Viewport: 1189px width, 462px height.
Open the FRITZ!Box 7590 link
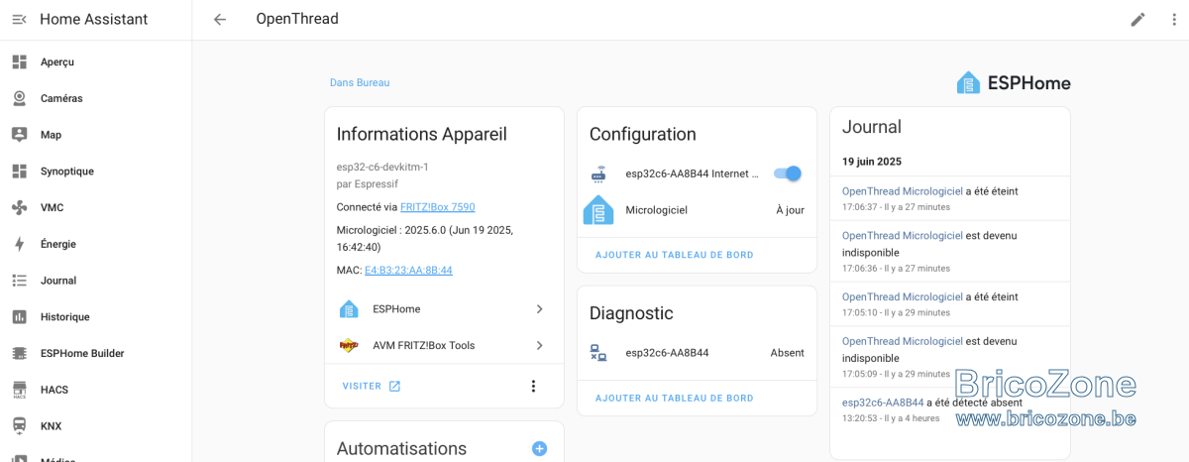point(437,207)
